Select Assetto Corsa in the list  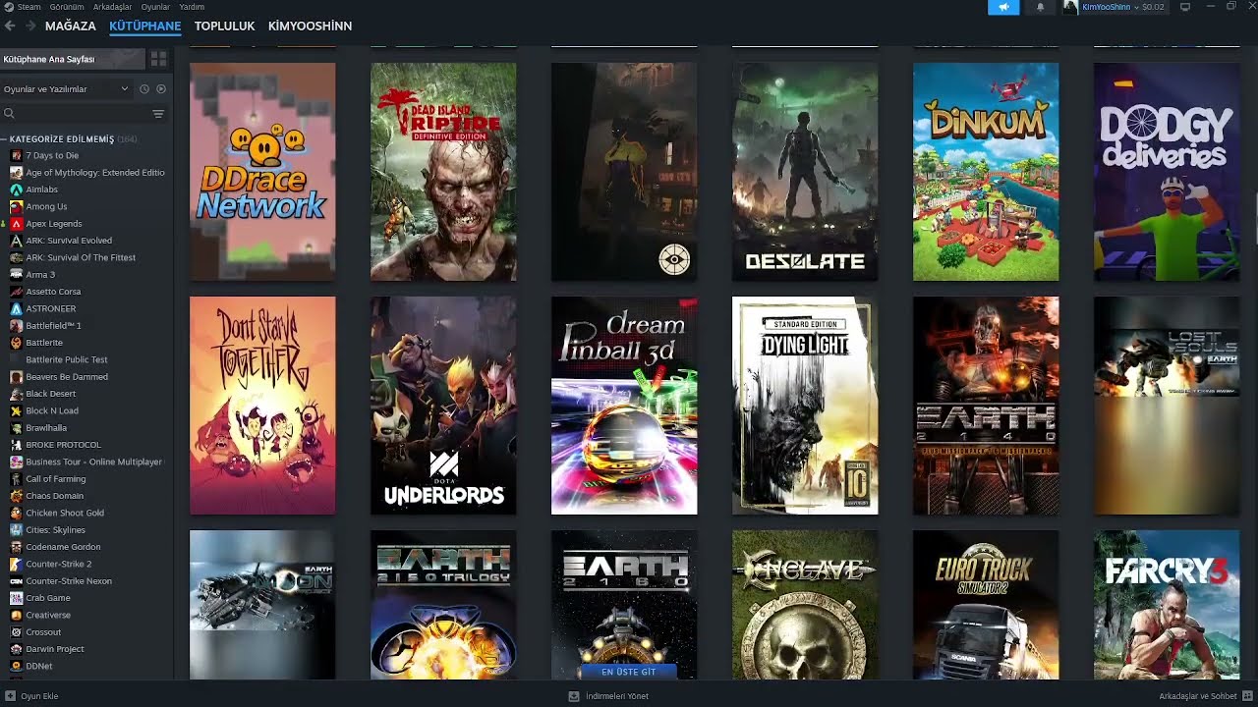tap(53, 292)
